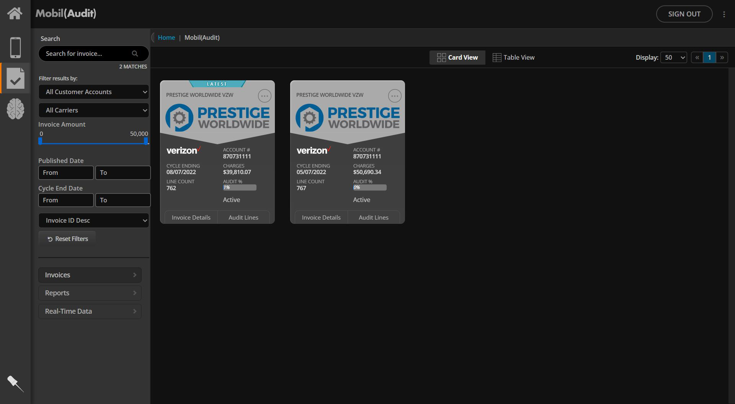Click the Sign Out button
Screen dimensions: 735x404
click(684, 14)
